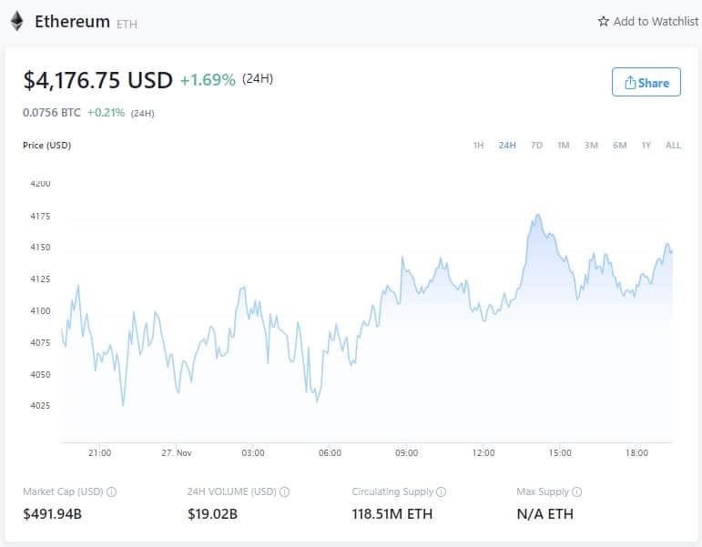Viewport: 702px width, 547px height.
Task: Click the 12:00 time axis label
Action: coord(483,452)
